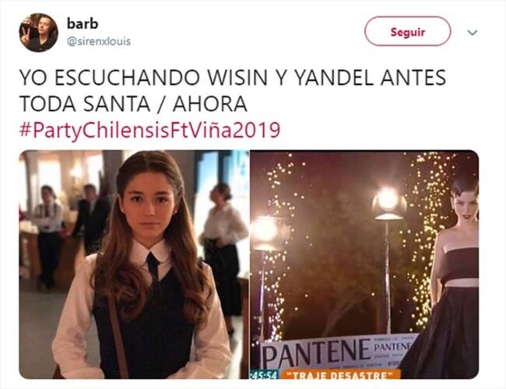Screen dimensions: 506x389
Task: Open the #PartyChilensisFtViña2019 hashtag
Action: (x=149, y=130)
